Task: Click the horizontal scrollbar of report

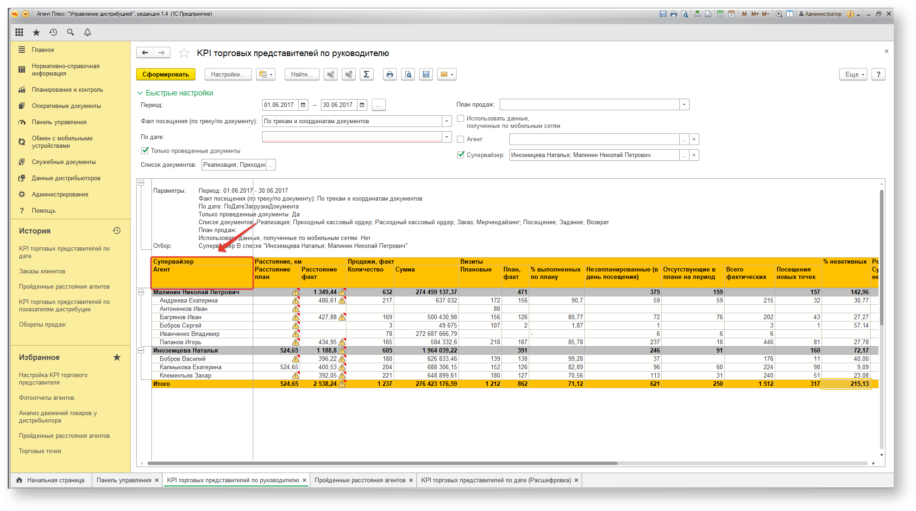Action: tap(382, 463)
